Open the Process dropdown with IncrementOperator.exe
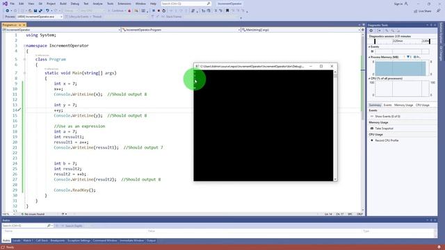This screenshot has height=250, width=445. 40,17
